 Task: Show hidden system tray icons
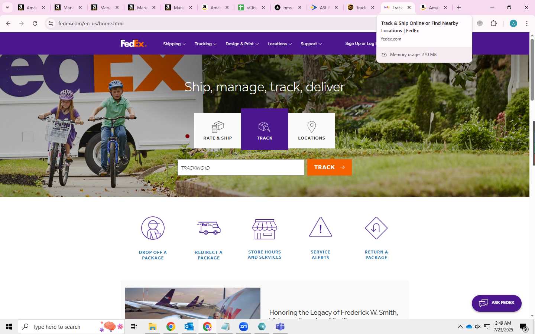click(460, 327)
